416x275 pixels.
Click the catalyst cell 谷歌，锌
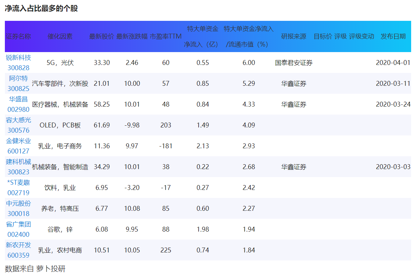(x=60, y=229)
